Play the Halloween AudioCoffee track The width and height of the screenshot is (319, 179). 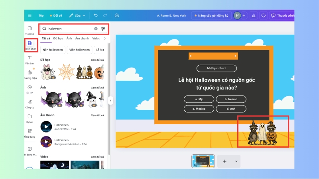46,127
